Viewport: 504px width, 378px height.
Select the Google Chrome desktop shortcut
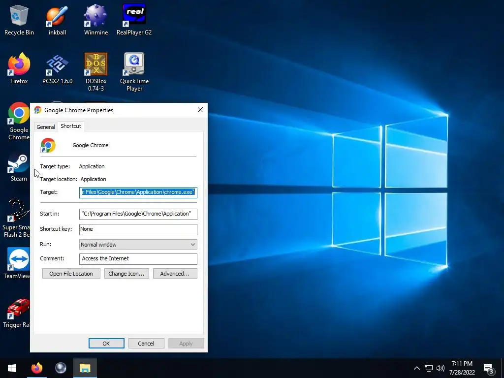coord(19,121)
